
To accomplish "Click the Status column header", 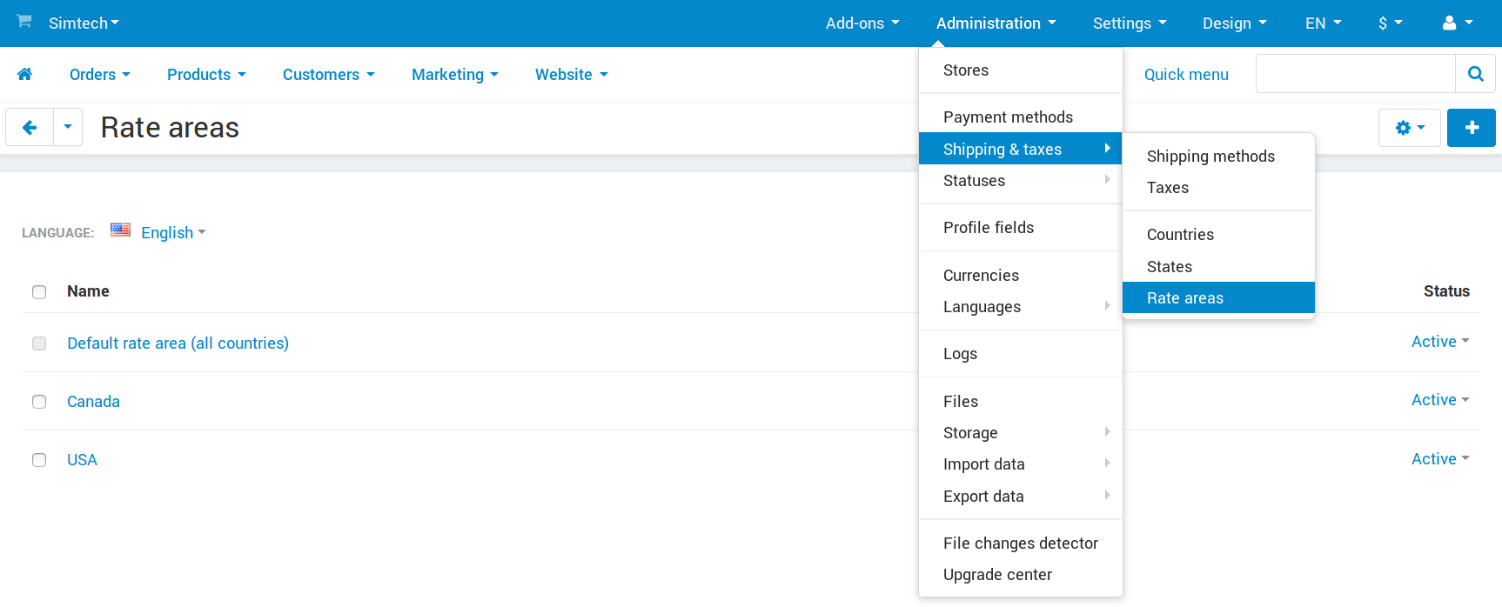I will (x=1446, y=291).
